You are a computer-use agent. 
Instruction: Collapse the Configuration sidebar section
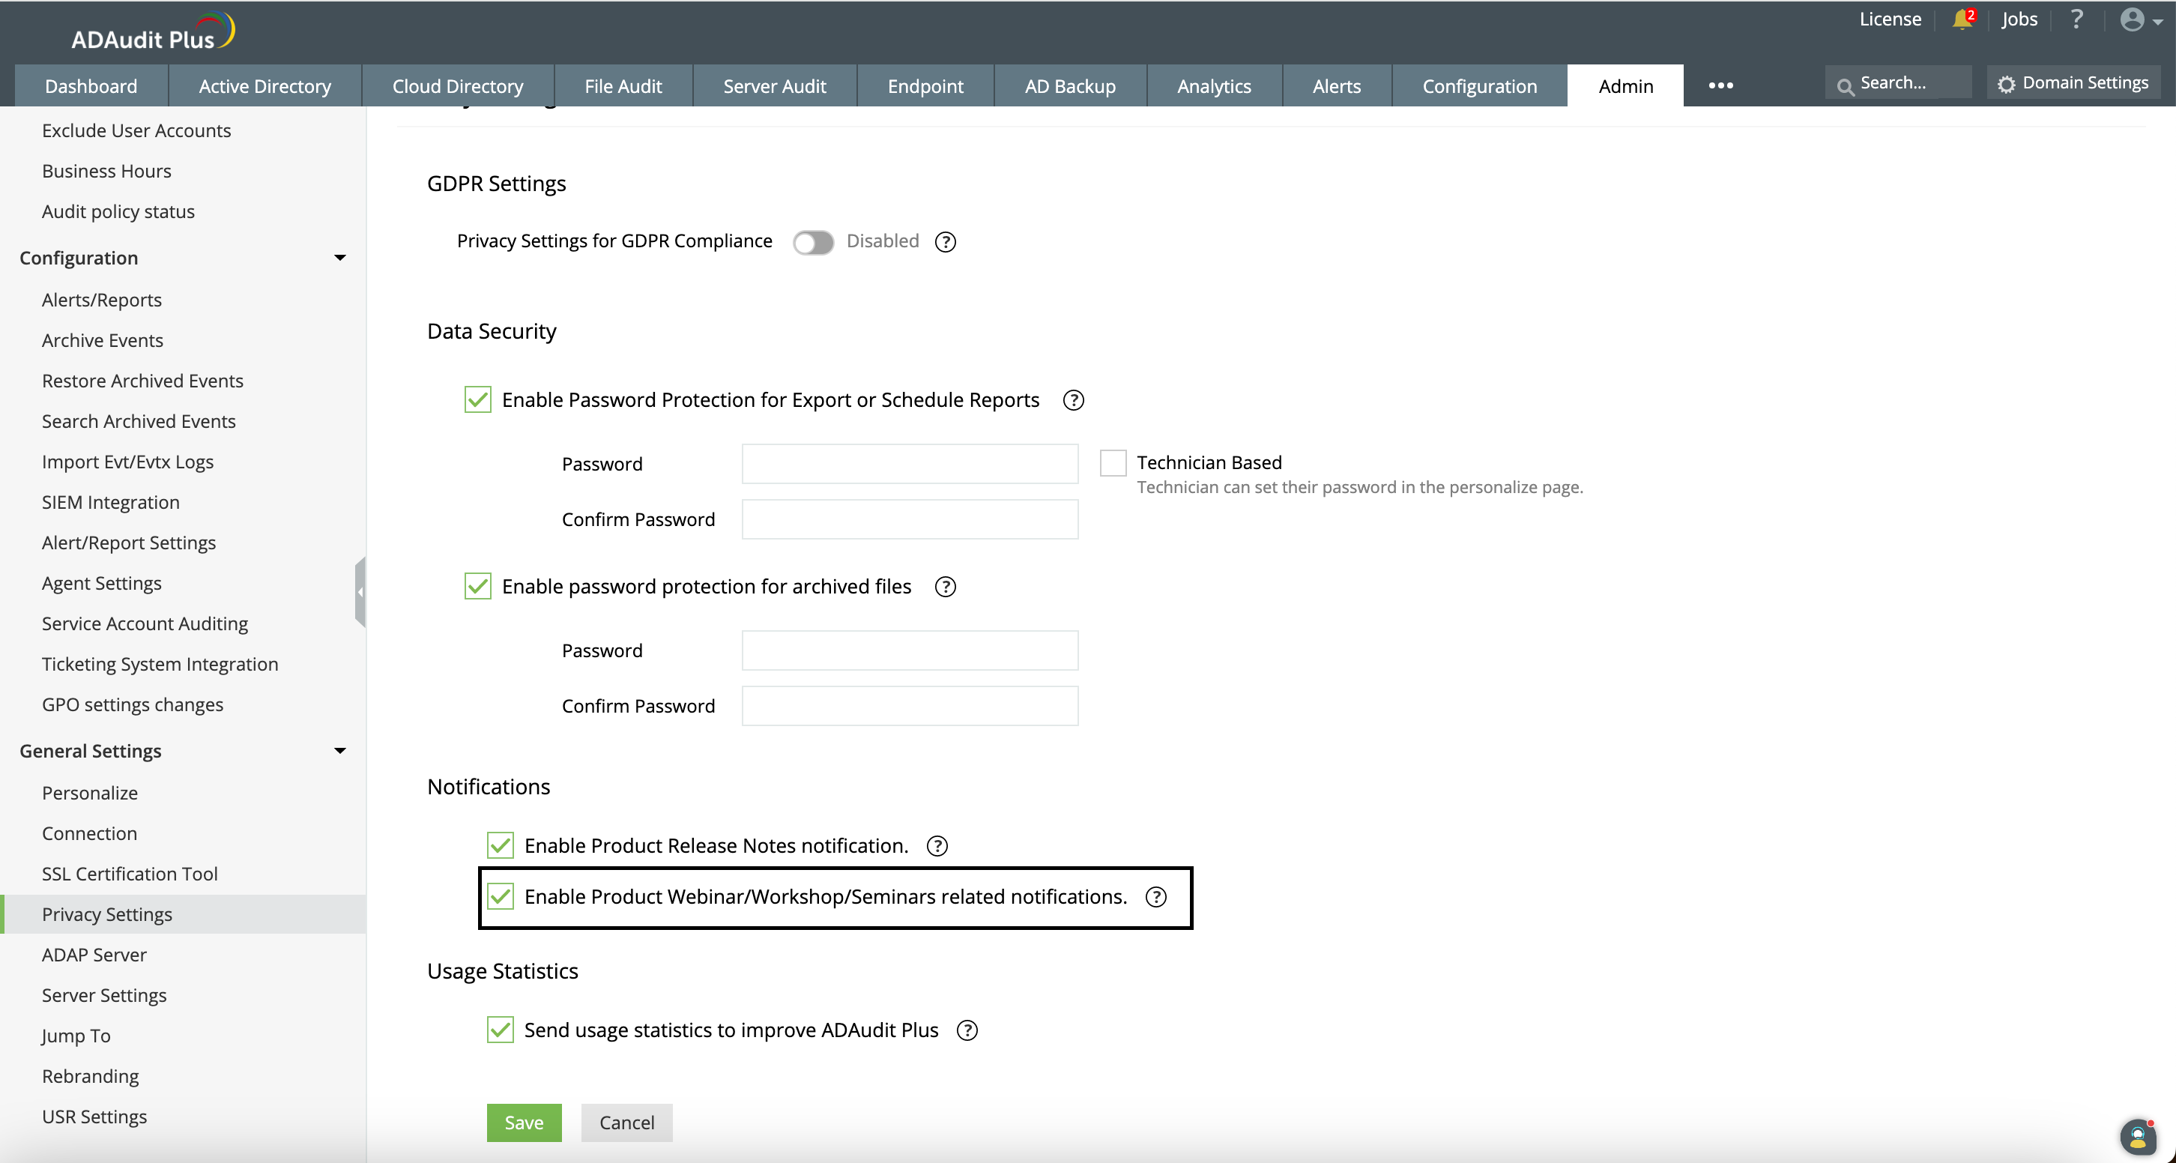[x=339, y=259]
